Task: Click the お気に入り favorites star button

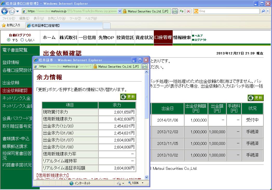Action: 11,25
